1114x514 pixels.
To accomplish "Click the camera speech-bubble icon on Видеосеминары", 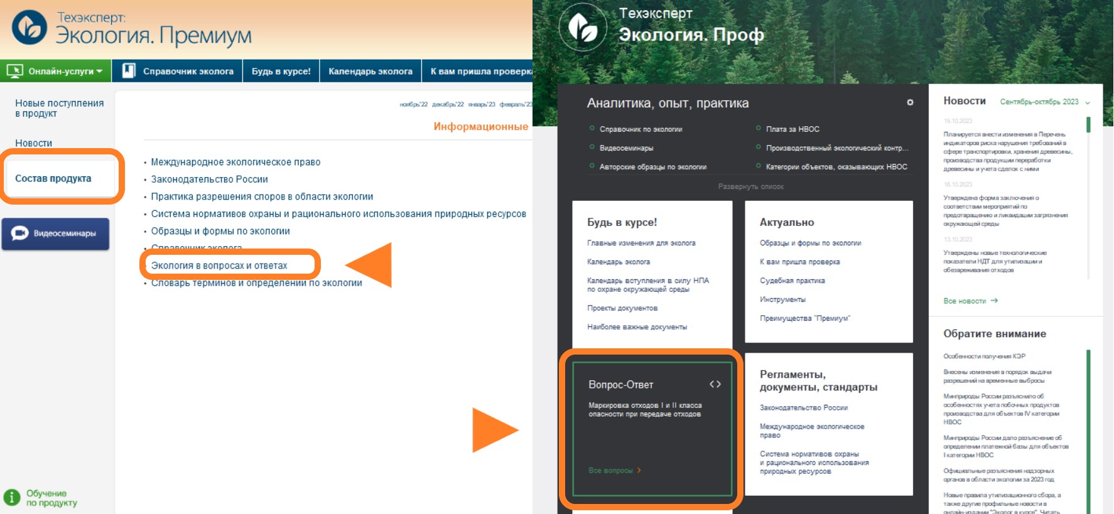I will pyautogui.click(x=19, y=233).
